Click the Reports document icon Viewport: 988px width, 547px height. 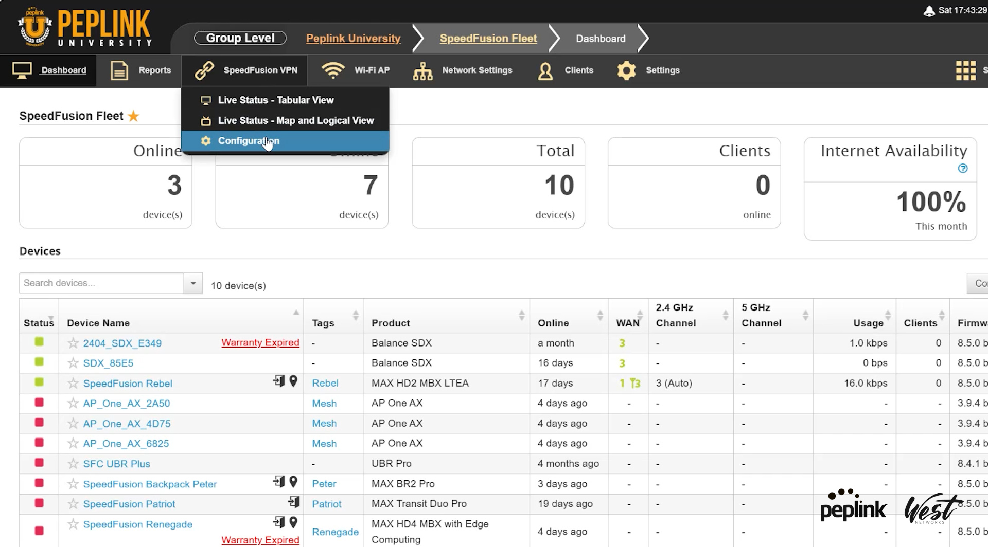(x=119, y=70)
